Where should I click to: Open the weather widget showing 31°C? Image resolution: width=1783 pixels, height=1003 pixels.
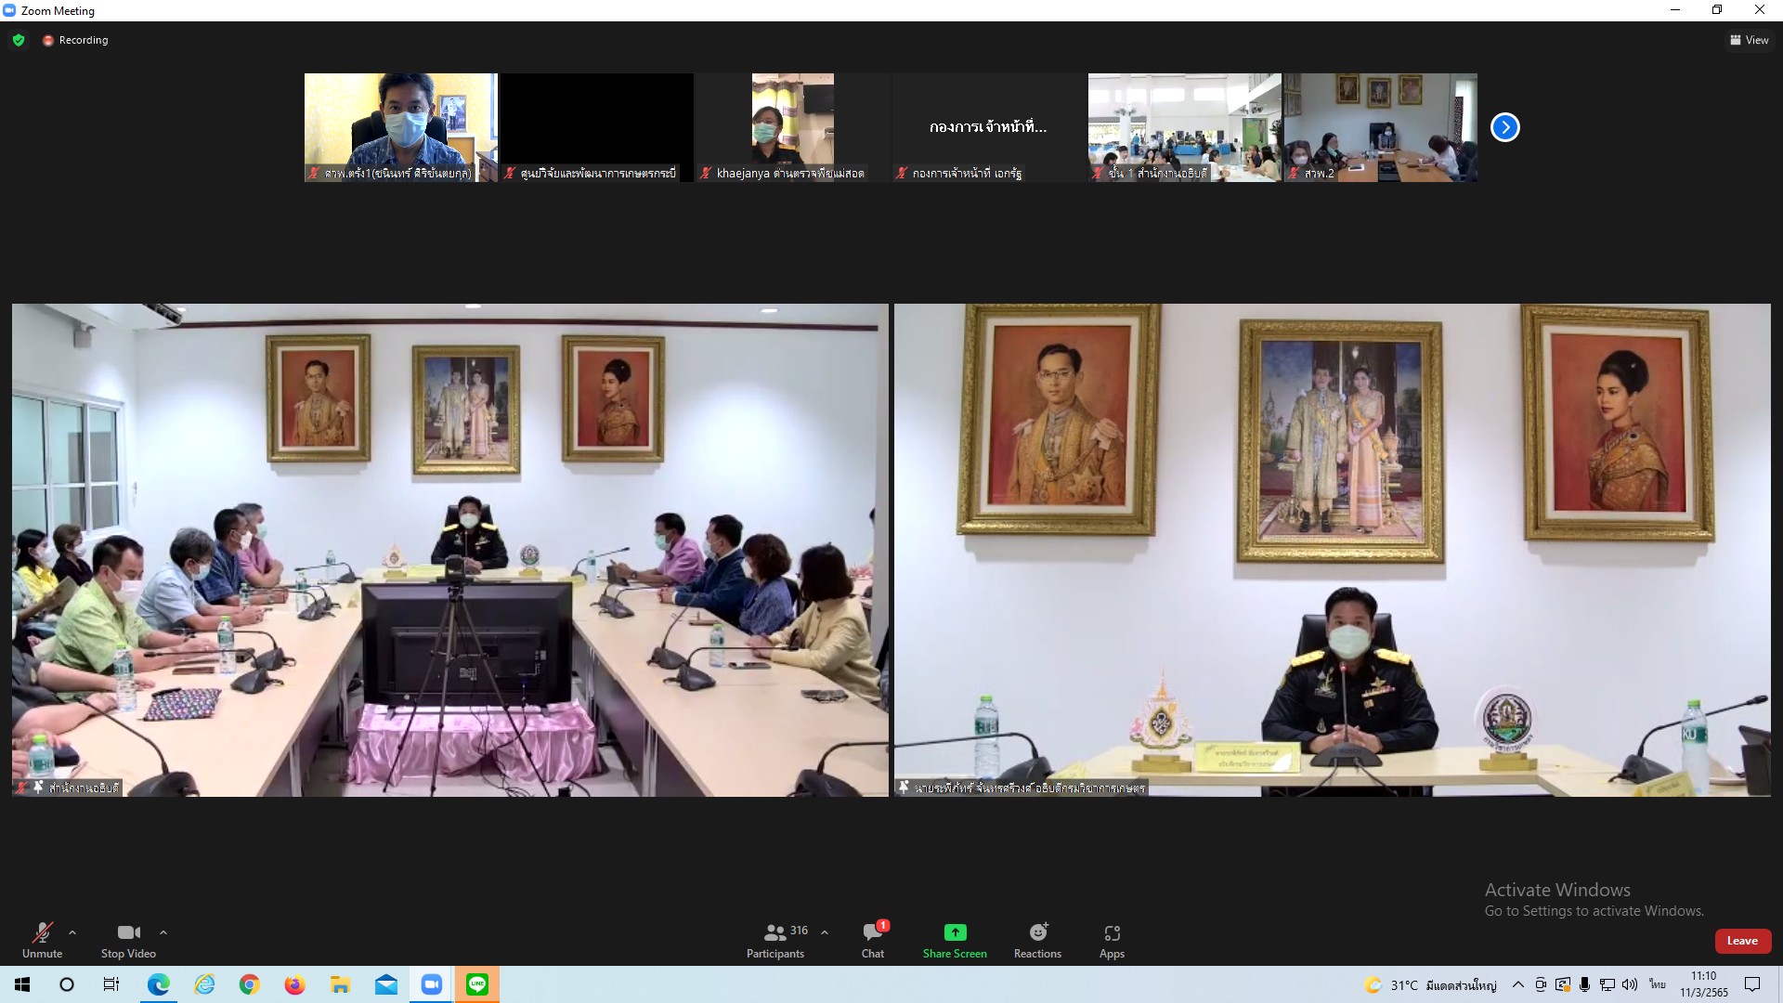click(1430, 985)
